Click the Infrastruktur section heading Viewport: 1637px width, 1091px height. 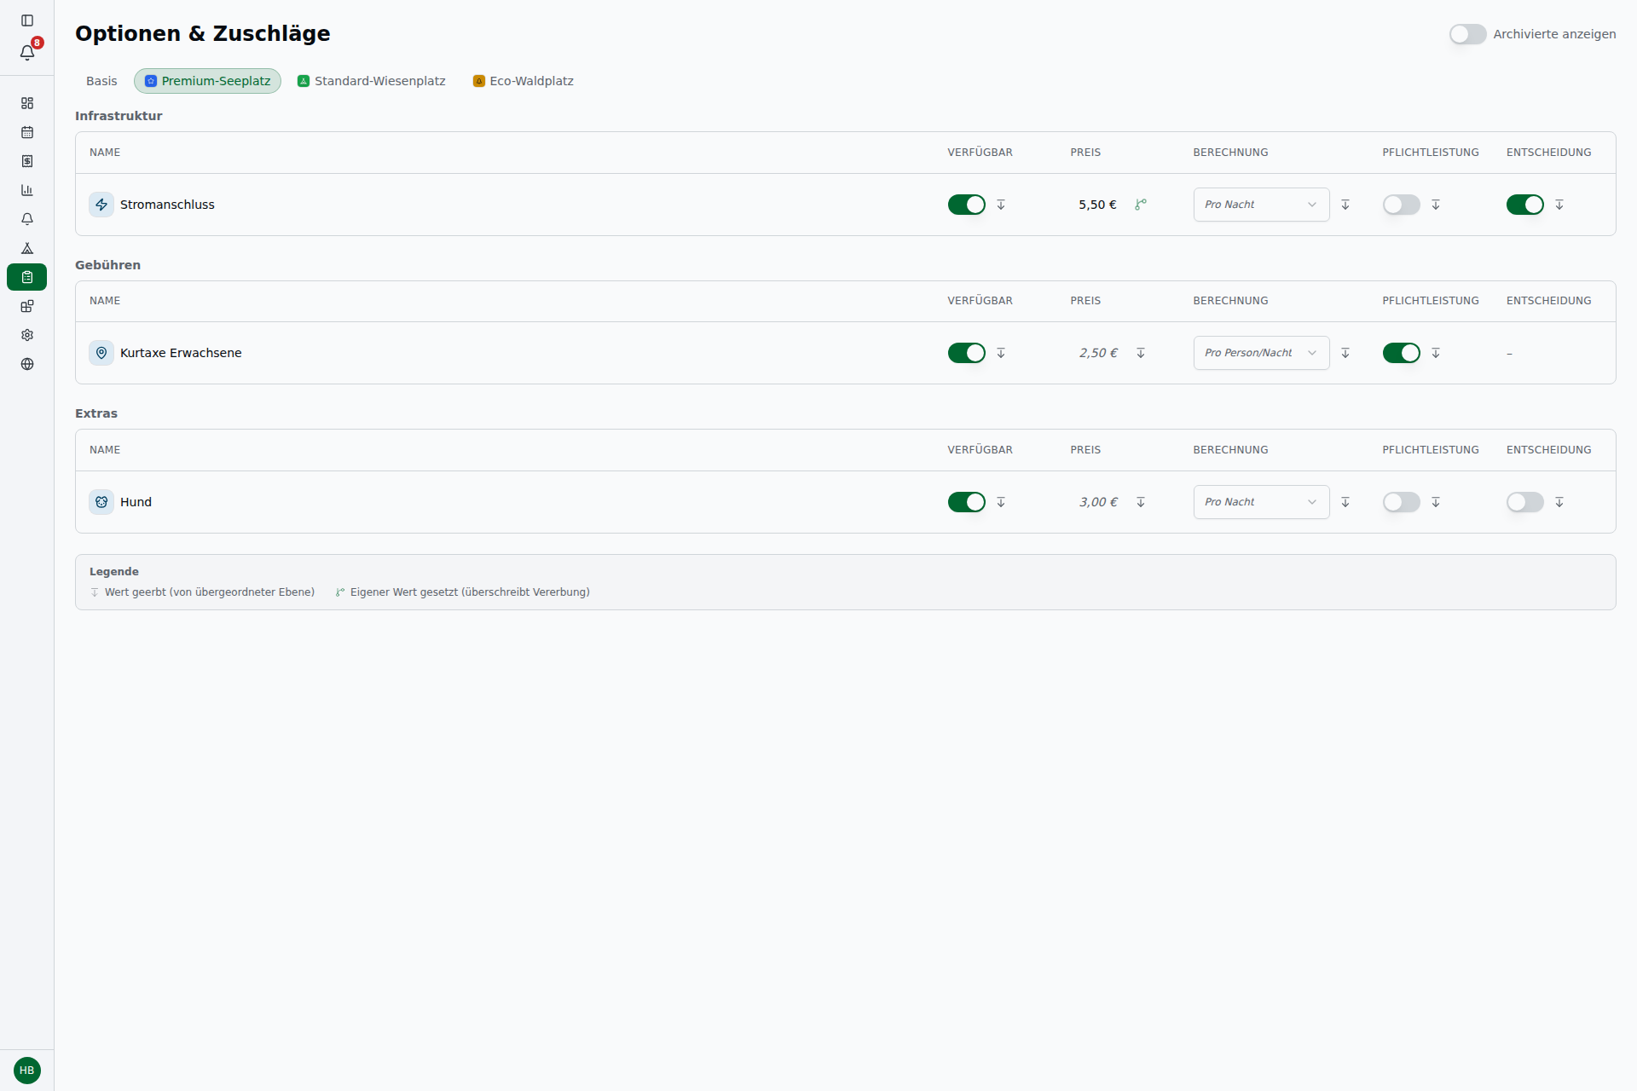[x=119, y=116]
